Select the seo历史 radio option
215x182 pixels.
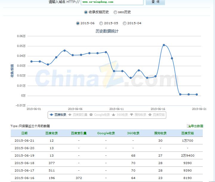(x=115, y=12)
